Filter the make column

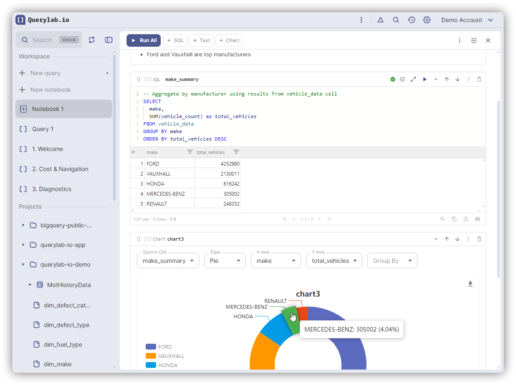click(190, 152)
